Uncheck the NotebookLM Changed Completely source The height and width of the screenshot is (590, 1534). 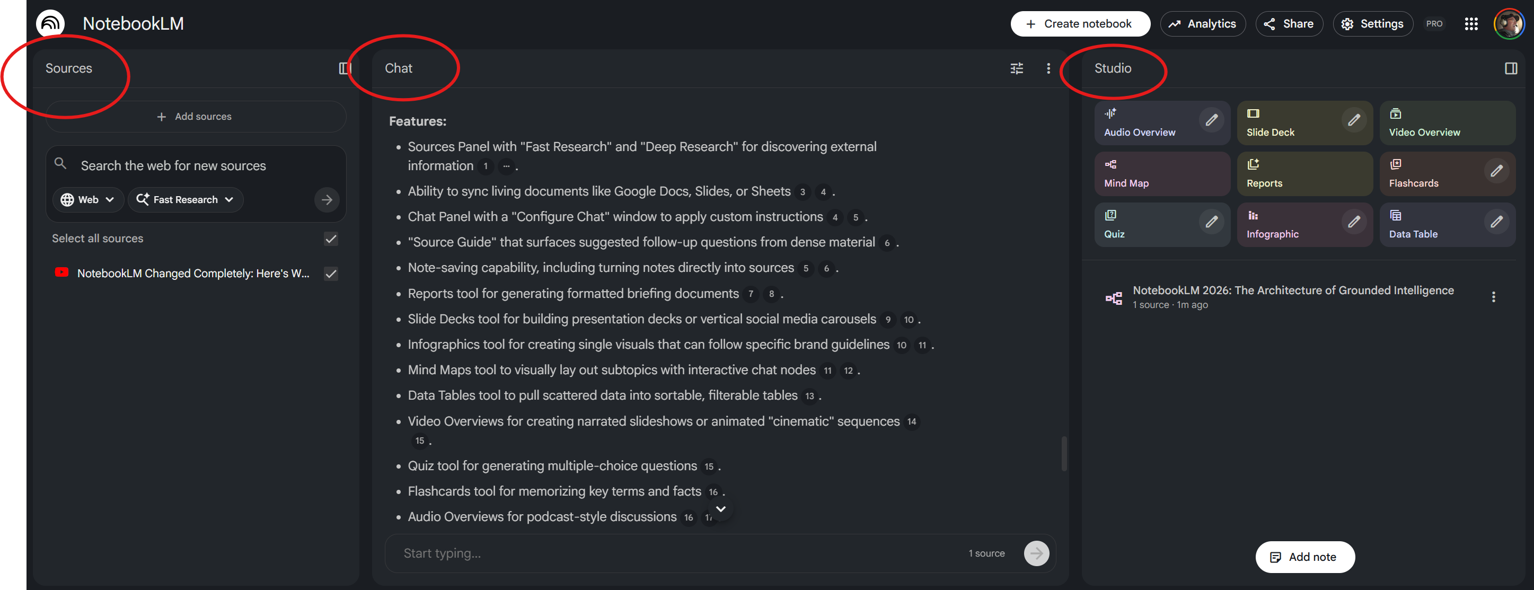click(x=331, y=274)
